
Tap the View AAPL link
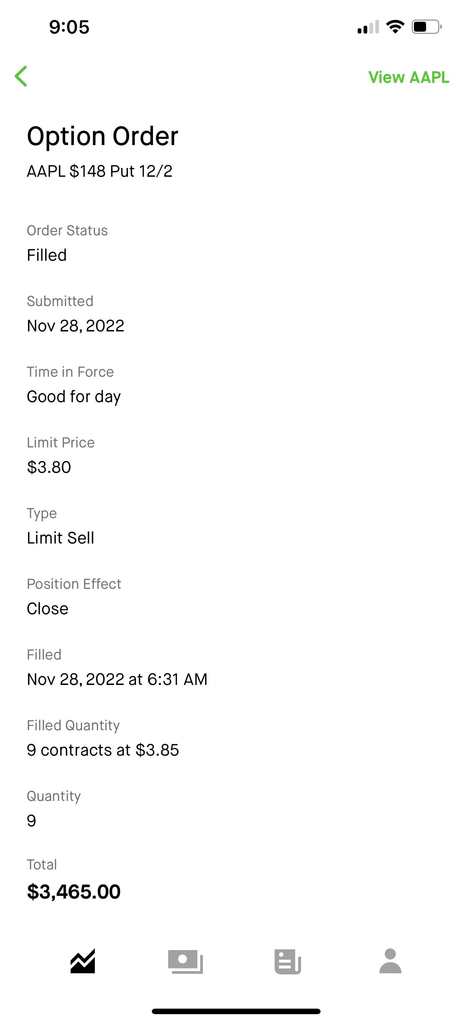click(x=409, y=77)
